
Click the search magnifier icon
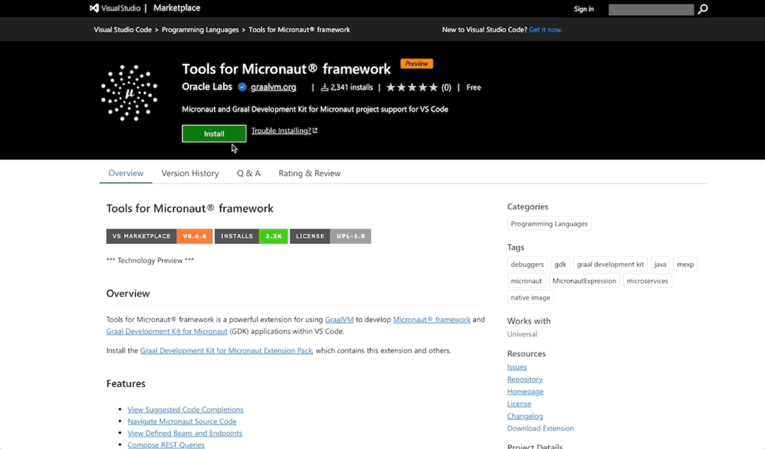[x=702, y=9]
